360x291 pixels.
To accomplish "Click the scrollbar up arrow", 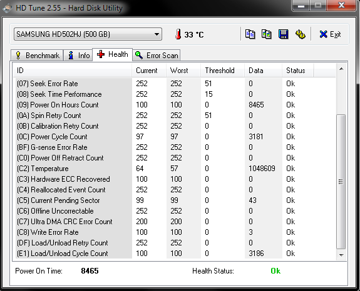I will click(x=341, y=69).
